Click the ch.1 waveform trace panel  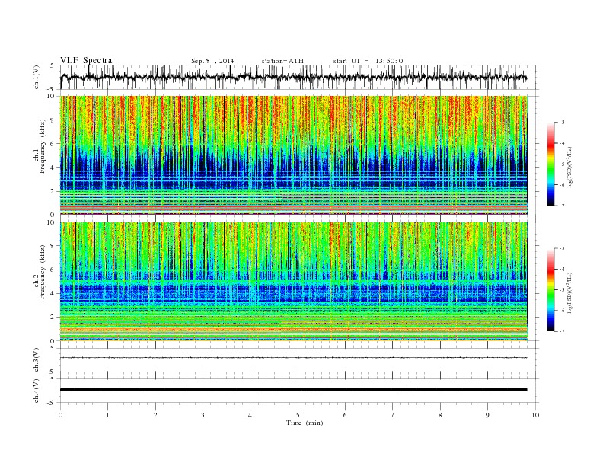[x=299, y=77]
